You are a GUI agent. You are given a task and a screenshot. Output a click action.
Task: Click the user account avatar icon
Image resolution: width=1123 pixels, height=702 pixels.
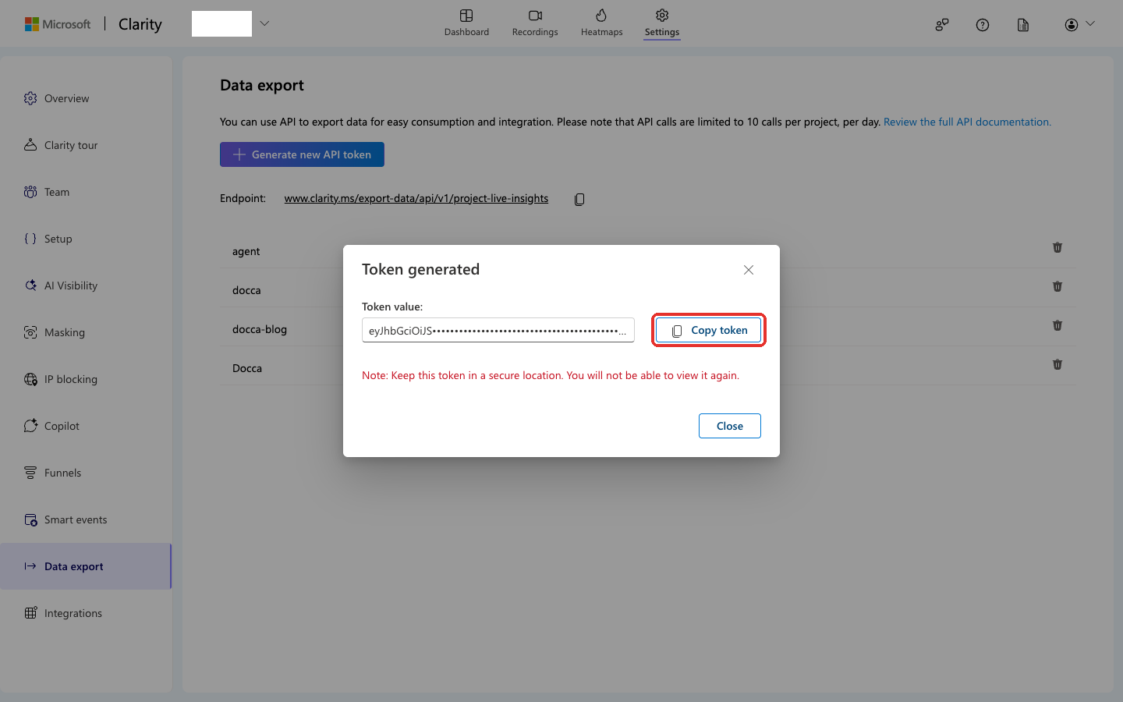[x=1071, y=25]
